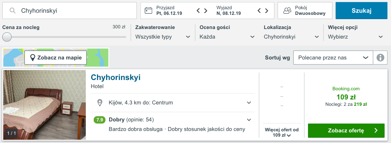
Task: Click the green Zobacz ofertę button
Action: [x=346, y=131]
